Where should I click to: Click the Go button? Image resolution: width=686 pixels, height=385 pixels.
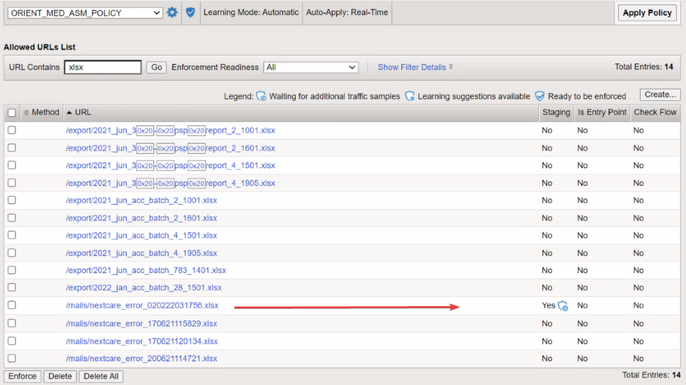click(157, 67)
